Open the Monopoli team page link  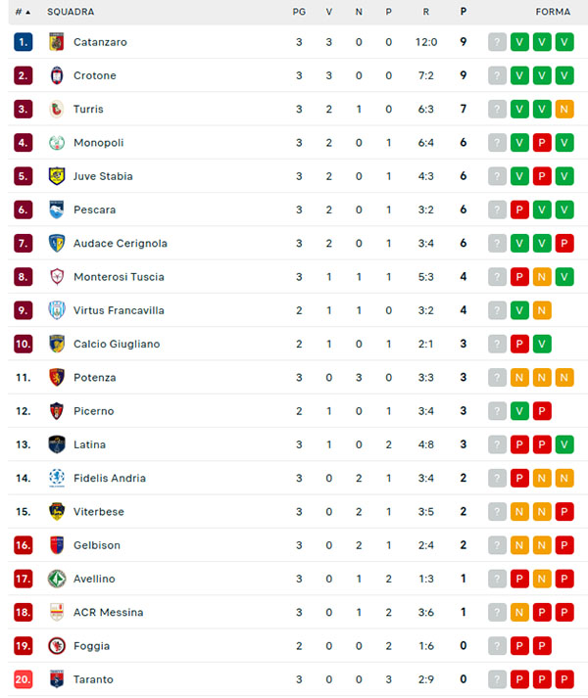[98, 143]
